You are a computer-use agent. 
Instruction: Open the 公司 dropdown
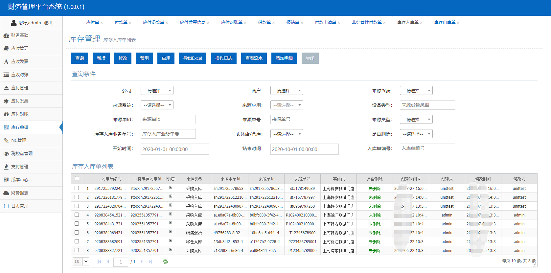pyautogui.click(x=157, y=91)
